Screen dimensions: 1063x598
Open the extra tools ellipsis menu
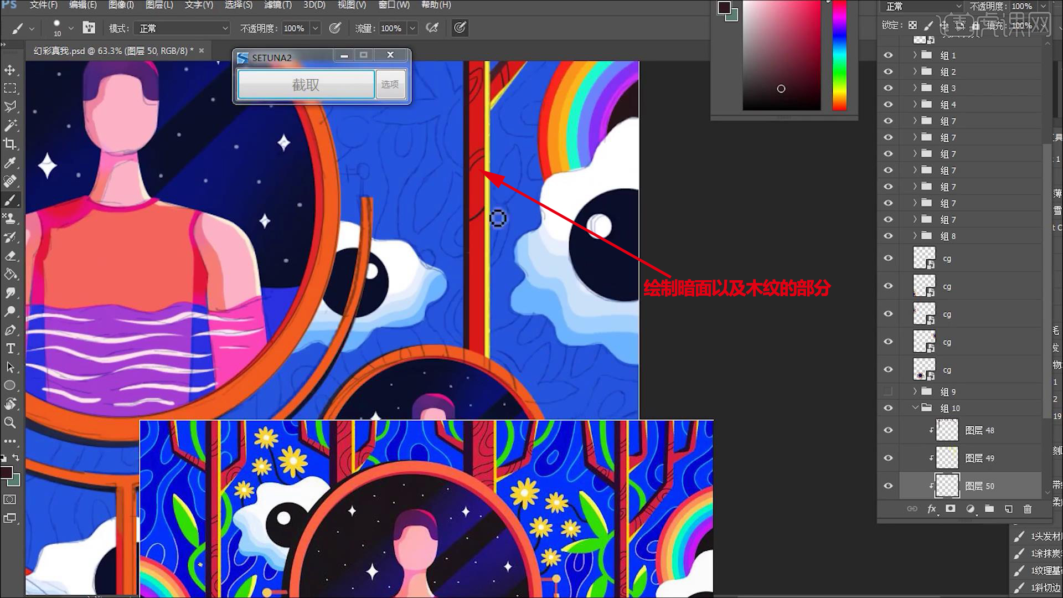[10, 441]
